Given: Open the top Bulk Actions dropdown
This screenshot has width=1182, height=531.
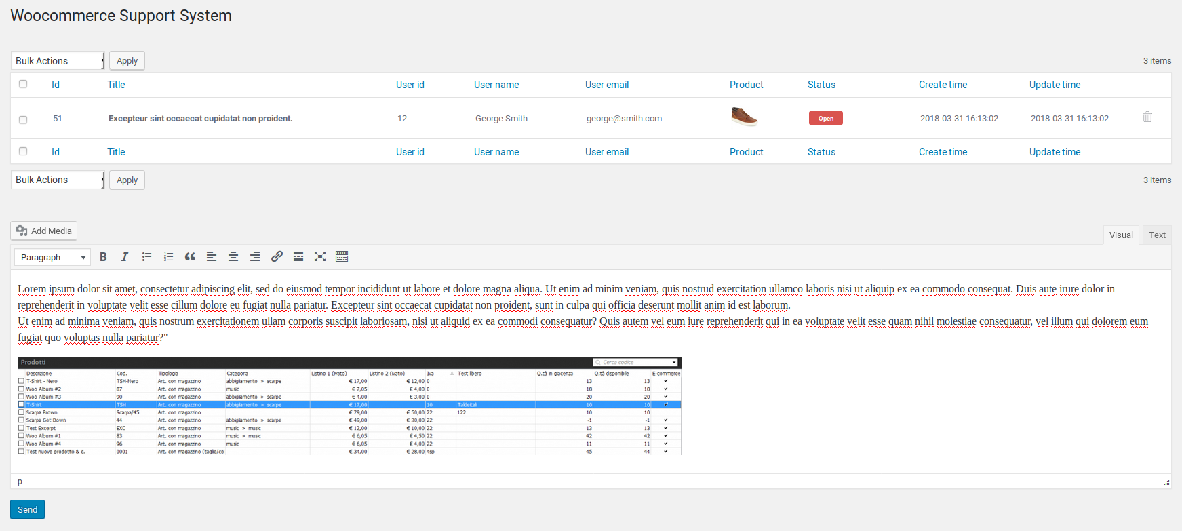Looking at the screenshot, I should tap(58, 60).
